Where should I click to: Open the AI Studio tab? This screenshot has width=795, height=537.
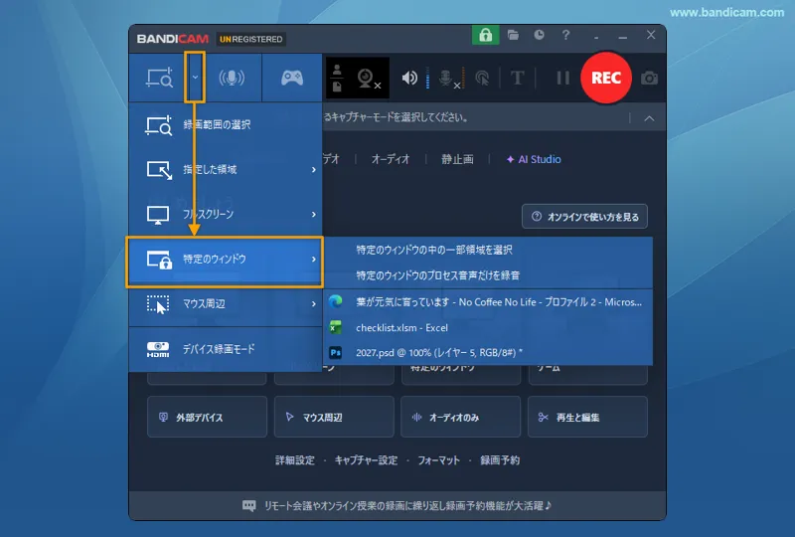coord(534,159)
